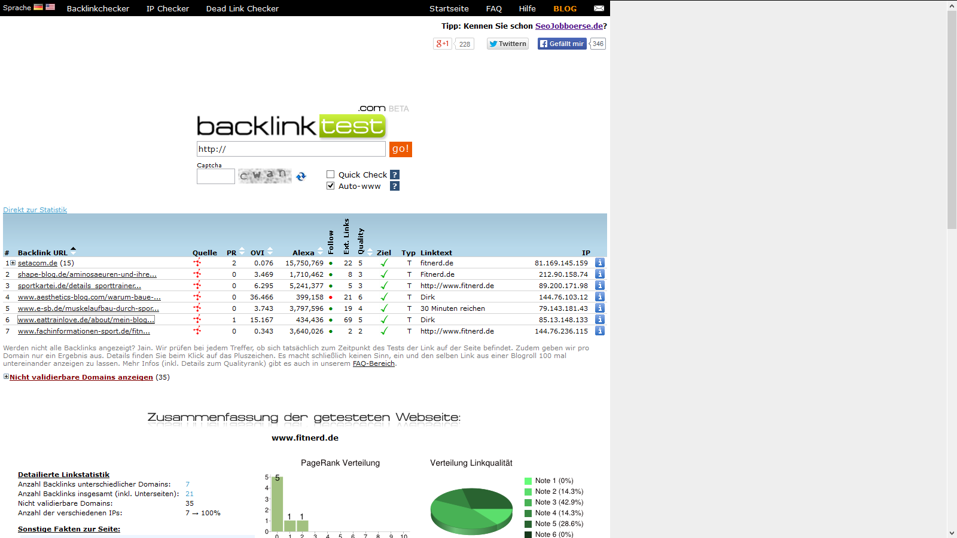This screenshot has height=538, width=957.
Task: Show IP info for 144.76.103.12
Action: click(600, 296)
